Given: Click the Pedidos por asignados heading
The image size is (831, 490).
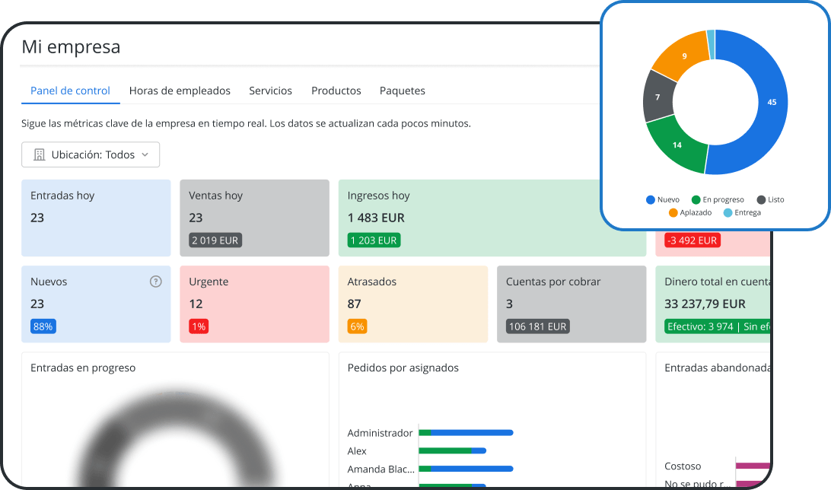Looking at the screenshot, I should 403,367.
